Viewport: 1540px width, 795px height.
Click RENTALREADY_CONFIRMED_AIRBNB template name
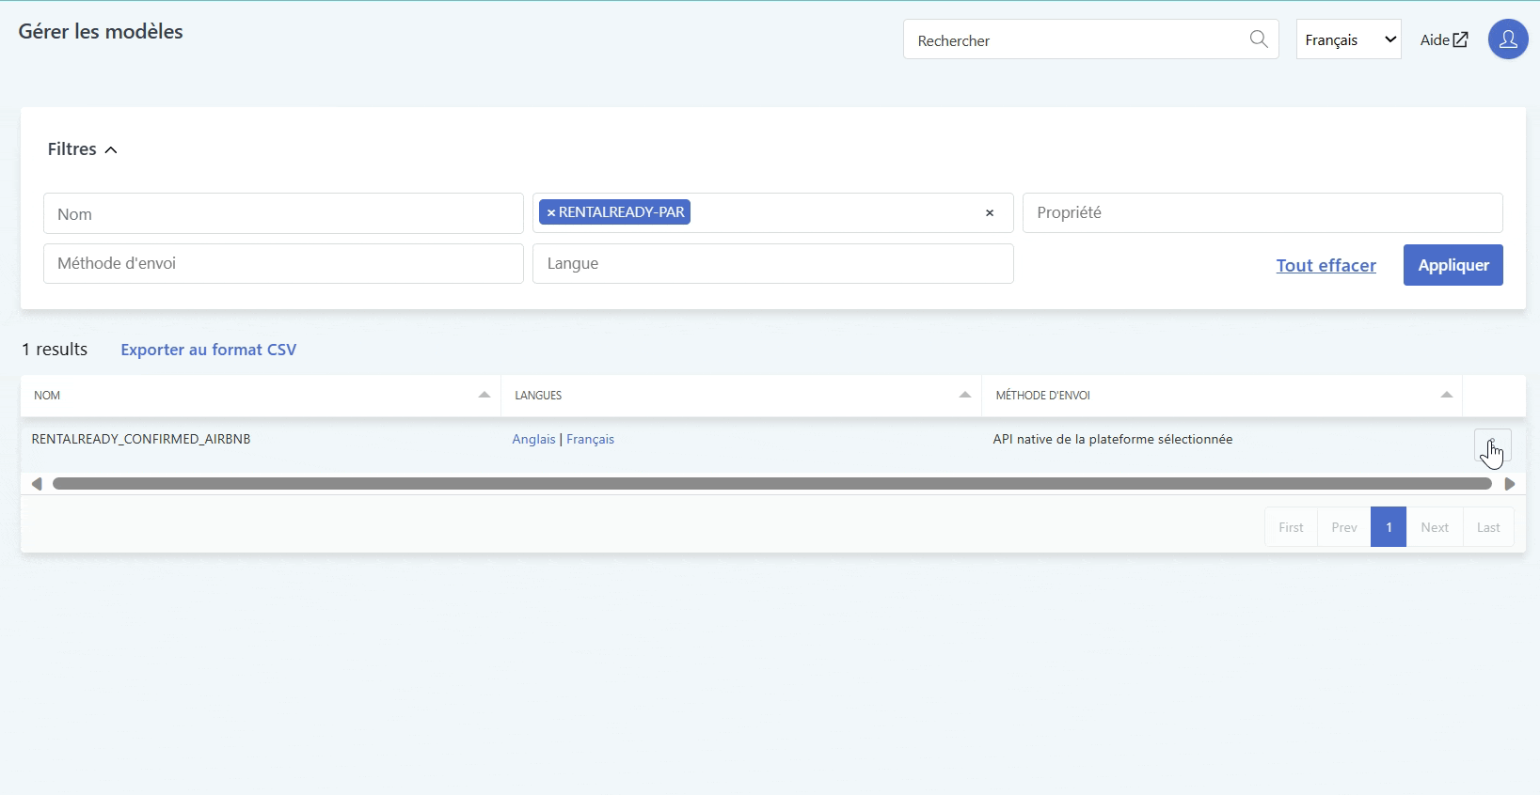141,439
